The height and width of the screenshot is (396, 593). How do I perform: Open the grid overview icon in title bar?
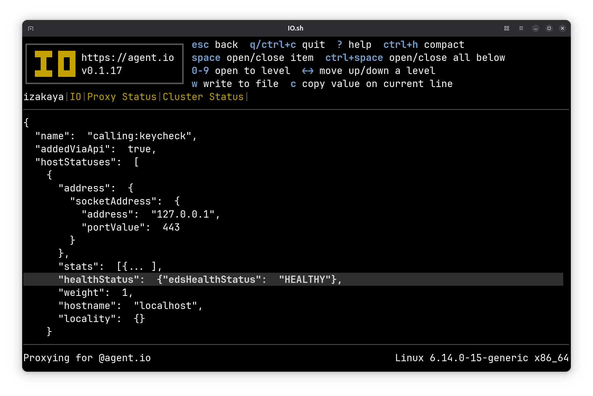pyautogui.click(x=507, y=28)
